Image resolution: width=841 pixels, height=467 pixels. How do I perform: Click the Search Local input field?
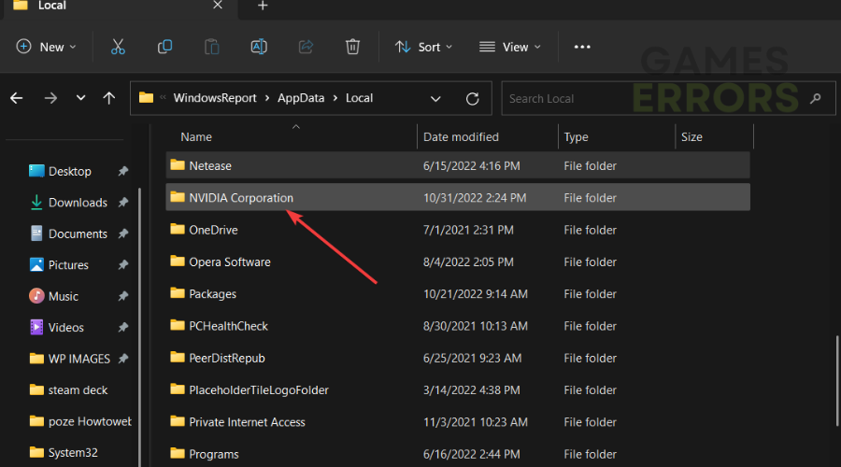click(654, 98)
